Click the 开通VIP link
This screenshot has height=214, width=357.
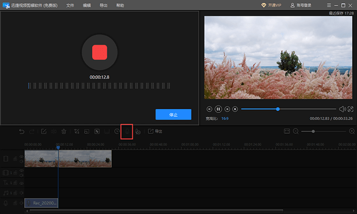(x=271, y=5)
